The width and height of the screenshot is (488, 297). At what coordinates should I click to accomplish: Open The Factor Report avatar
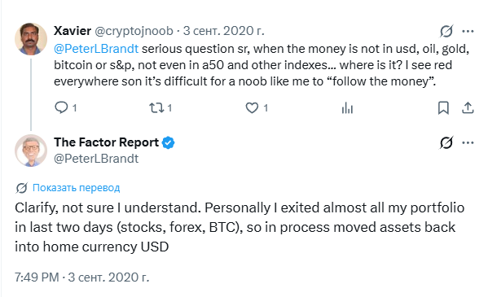tap(31, 151)
